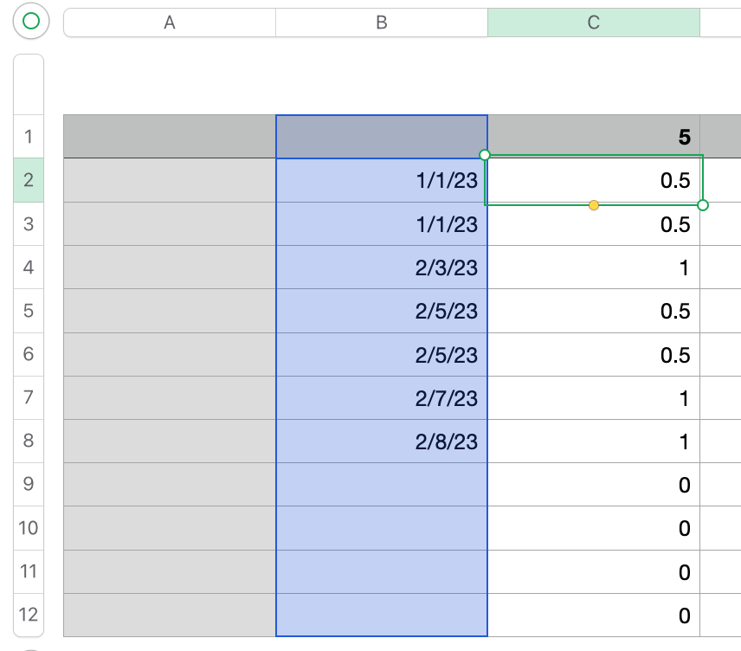Image resolution: width=741 pixels, height=651 pixels.
Task: Select cell C12 containing 0
Action: pyautogui.click(x=594, y=616)
